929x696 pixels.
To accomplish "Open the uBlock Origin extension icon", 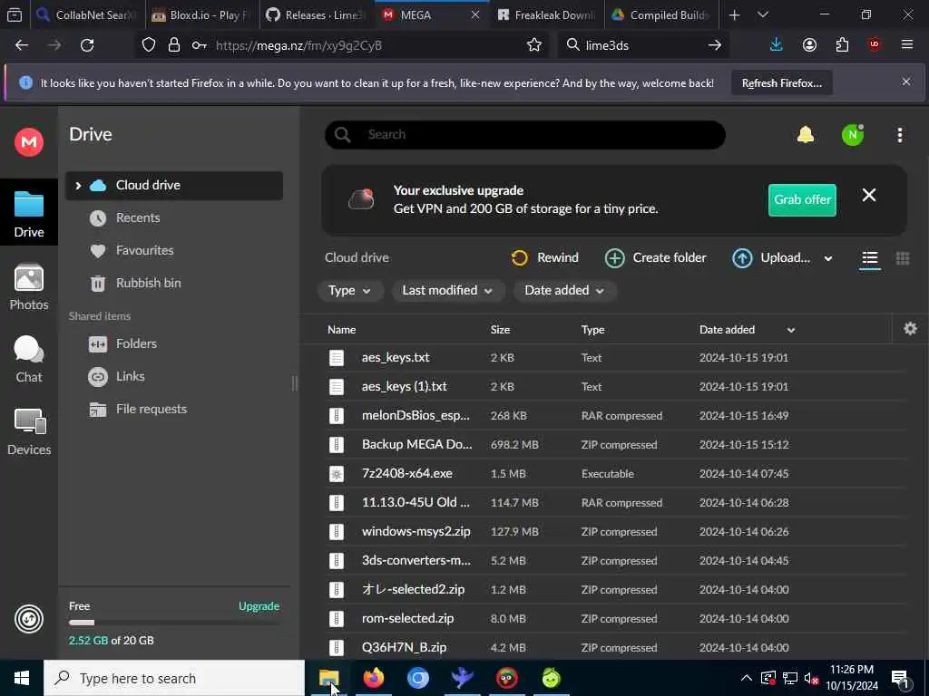I will click(875, 45).
